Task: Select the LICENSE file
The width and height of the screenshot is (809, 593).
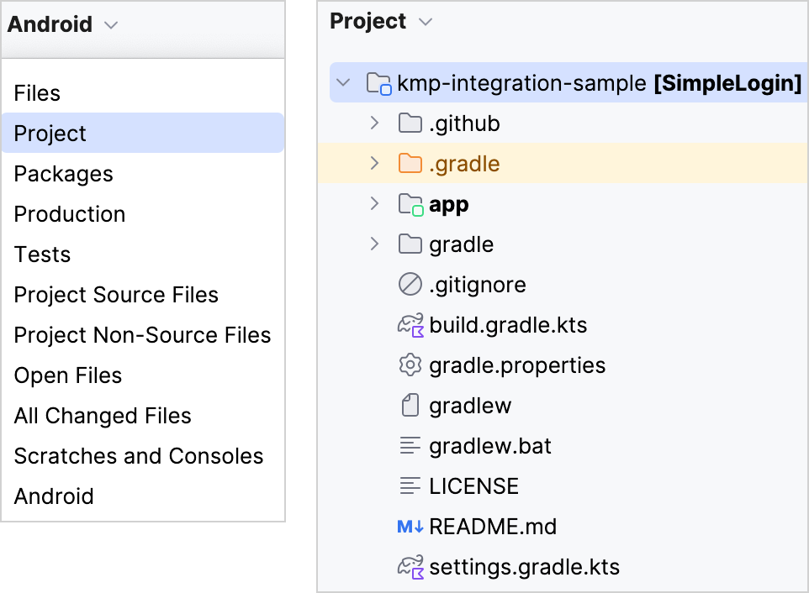Action: coord(474,486)
